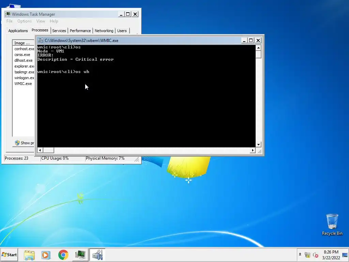Open the muted volume tray icon

[x=315, y=254]
